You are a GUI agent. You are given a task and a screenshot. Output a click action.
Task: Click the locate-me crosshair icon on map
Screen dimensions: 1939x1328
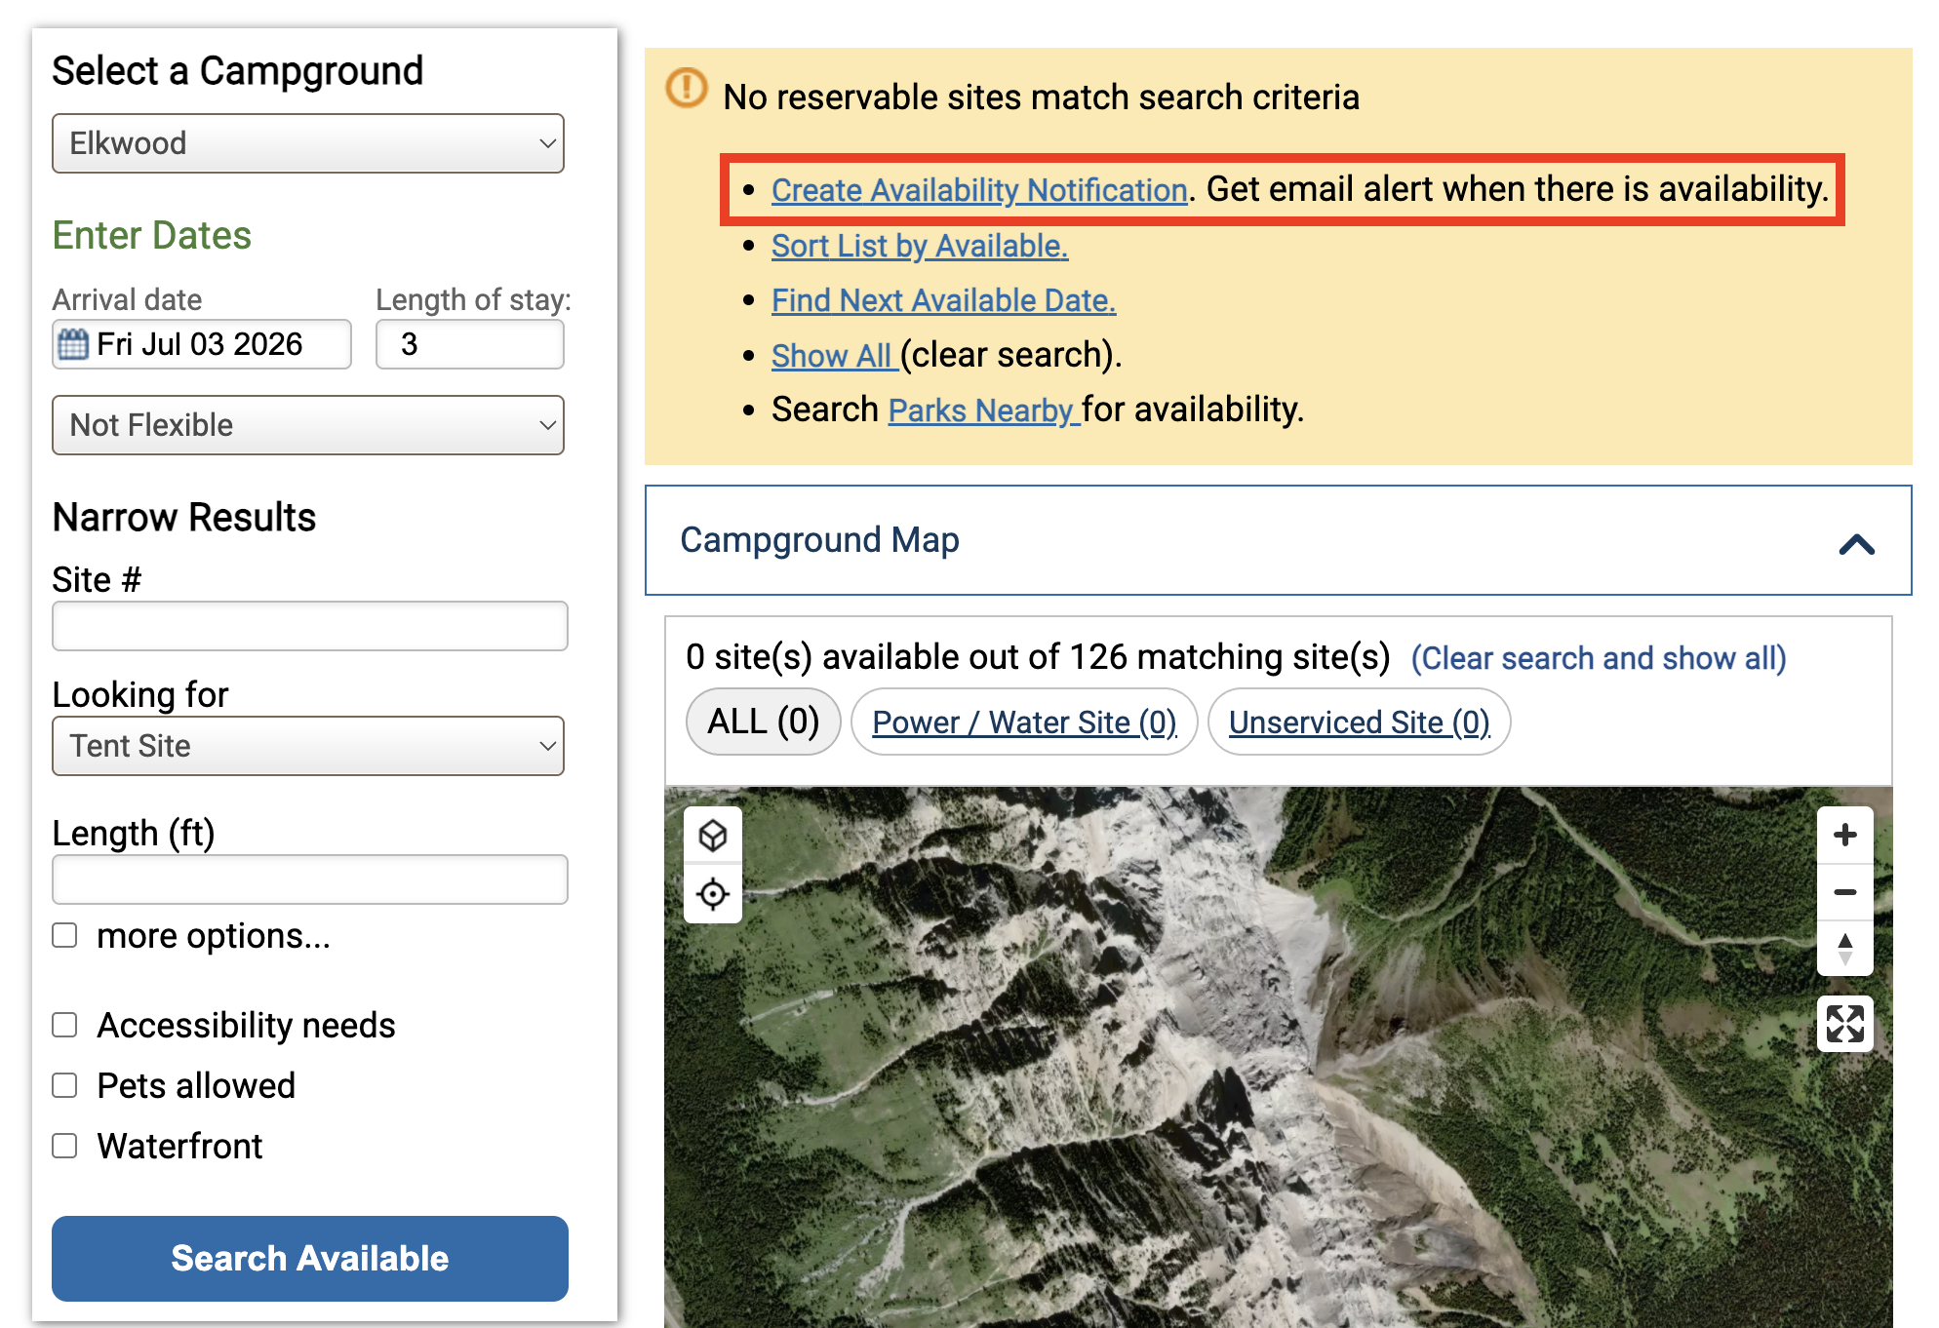713,893
